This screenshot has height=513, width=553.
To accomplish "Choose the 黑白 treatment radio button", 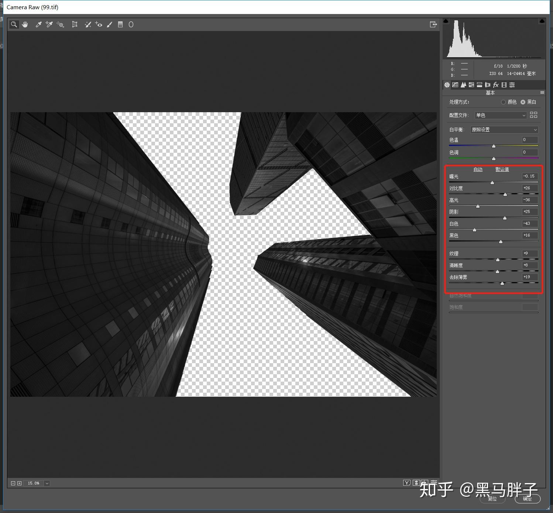I will [523, 102].
